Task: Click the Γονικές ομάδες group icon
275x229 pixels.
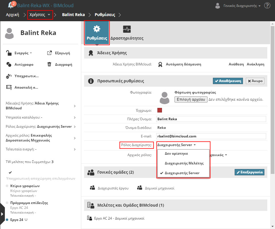Action: (91, 172)
